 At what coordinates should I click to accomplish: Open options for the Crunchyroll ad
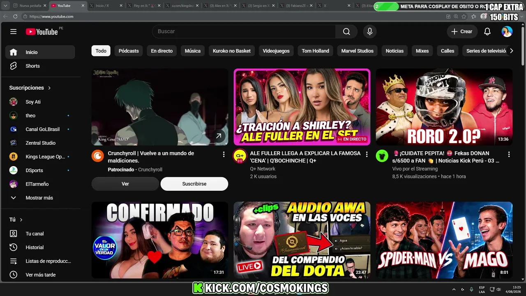click(x=224, y=154)
